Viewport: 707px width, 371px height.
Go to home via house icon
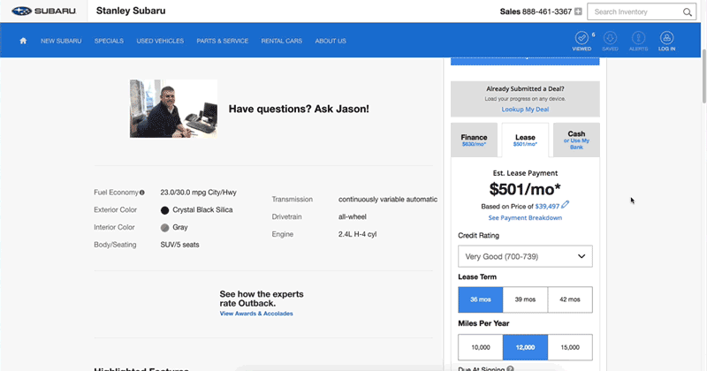pyautogui.click(x=23, y=41)
